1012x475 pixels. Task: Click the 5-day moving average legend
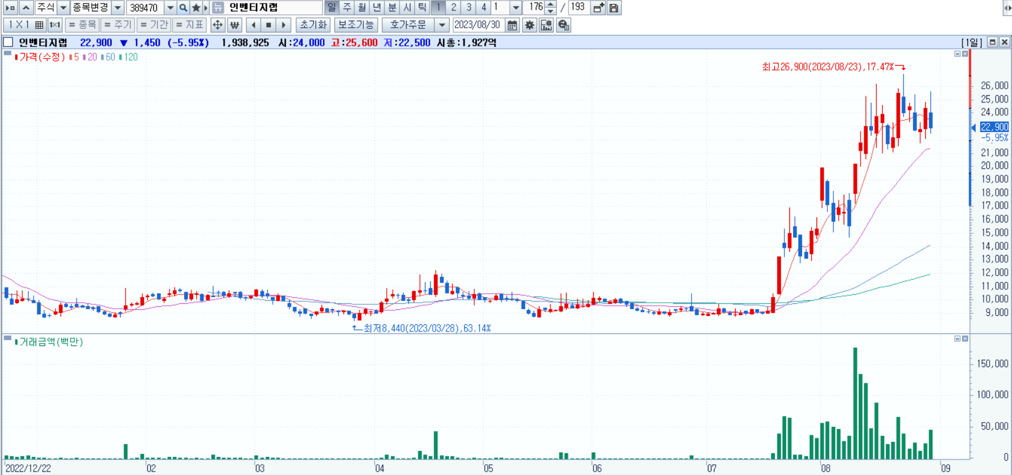click(x=74, y=57)
